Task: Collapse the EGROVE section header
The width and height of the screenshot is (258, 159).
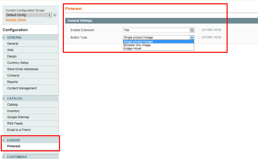Action: (31, 140)
